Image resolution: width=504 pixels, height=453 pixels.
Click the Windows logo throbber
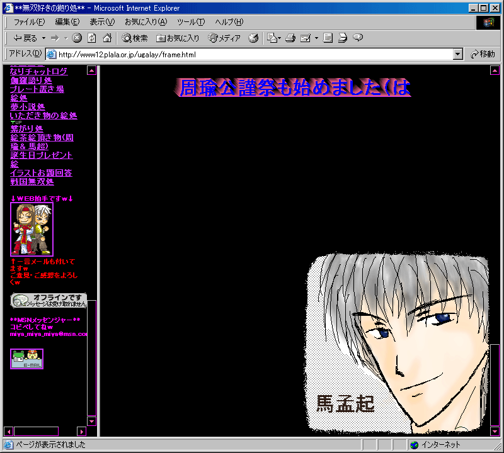(x=488, y=23)
